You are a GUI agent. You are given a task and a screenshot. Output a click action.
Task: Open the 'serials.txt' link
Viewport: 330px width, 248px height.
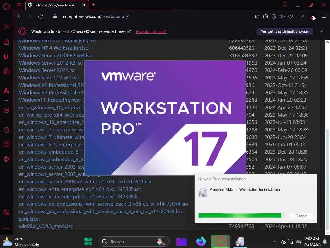click(29, 219)
